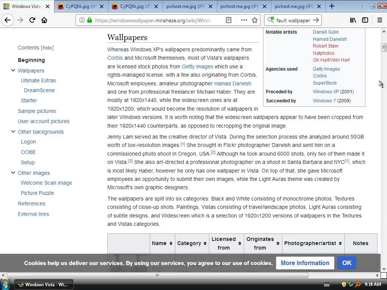Click the horizontal scrollbar thumb

pyautogui.click(x=158, y=275)
